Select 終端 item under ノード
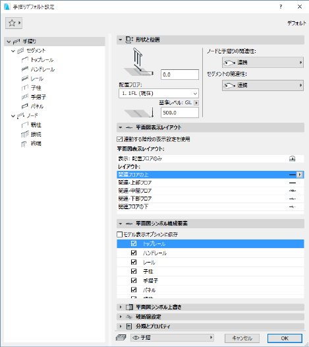The image size is (309, 347). (x=36, y=143)
